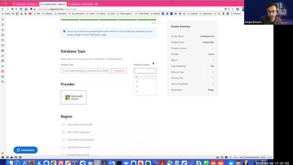Open Vivaldi from the dock

61,163
